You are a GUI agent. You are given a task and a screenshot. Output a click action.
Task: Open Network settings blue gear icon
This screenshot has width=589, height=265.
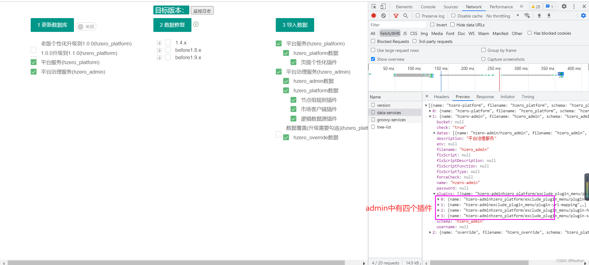pyautogui.click(x=583, y=16)
